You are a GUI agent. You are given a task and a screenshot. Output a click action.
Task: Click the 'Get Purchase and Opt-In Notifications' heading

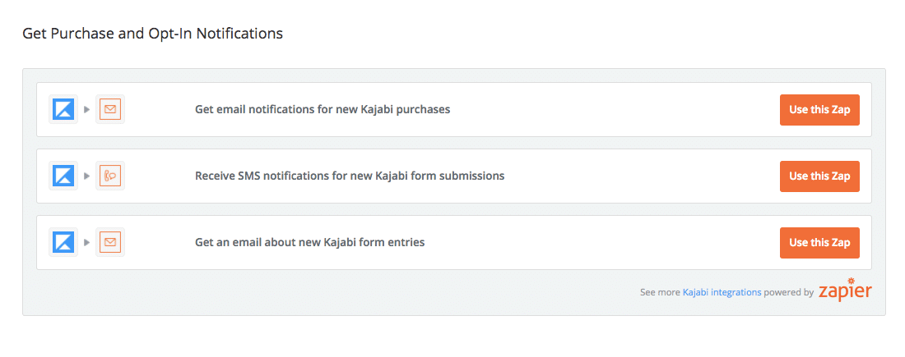click(x=152, y=34)
